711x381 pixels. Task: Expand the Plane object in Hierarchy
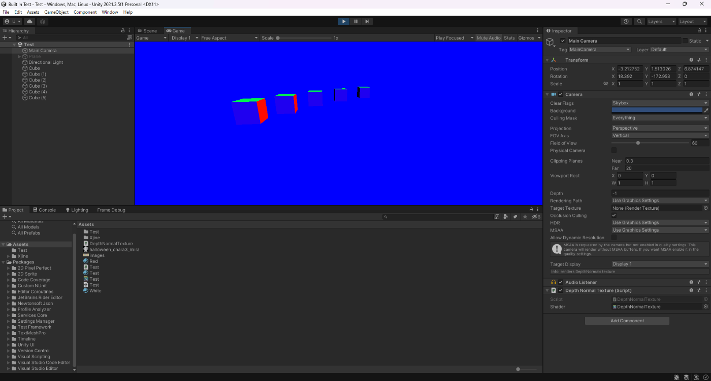[19, 56]
